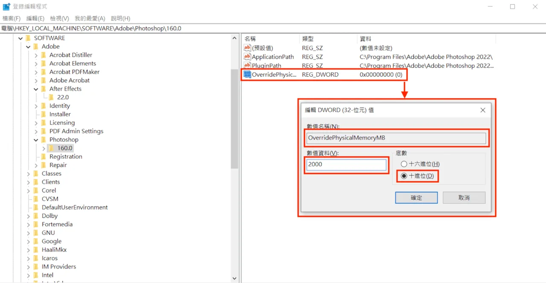Select the HaaliMkx key
Viewport: 546px width, 283px height.
(x=54, y=250)
